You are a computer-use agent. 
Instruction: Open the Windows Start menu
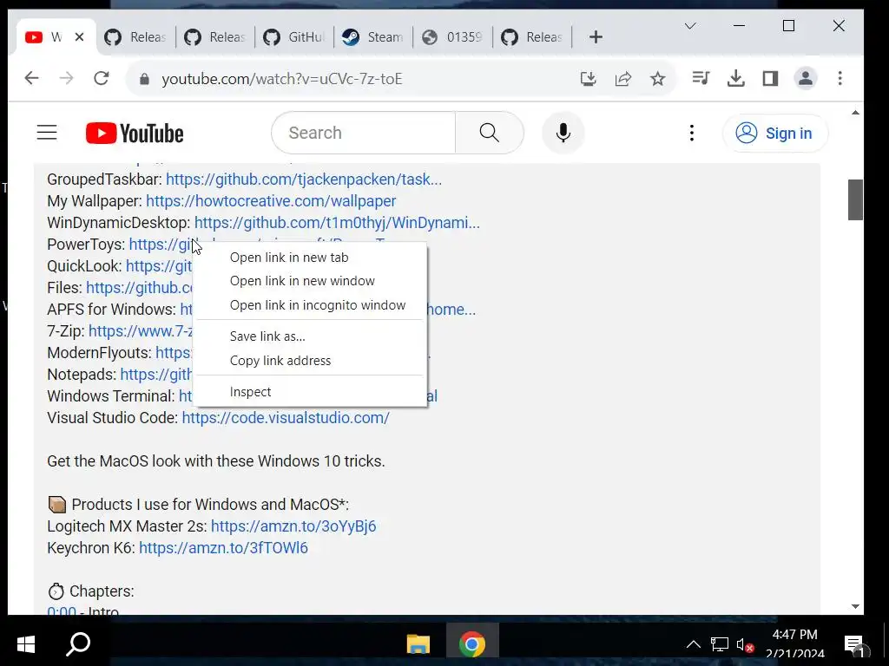26,644
